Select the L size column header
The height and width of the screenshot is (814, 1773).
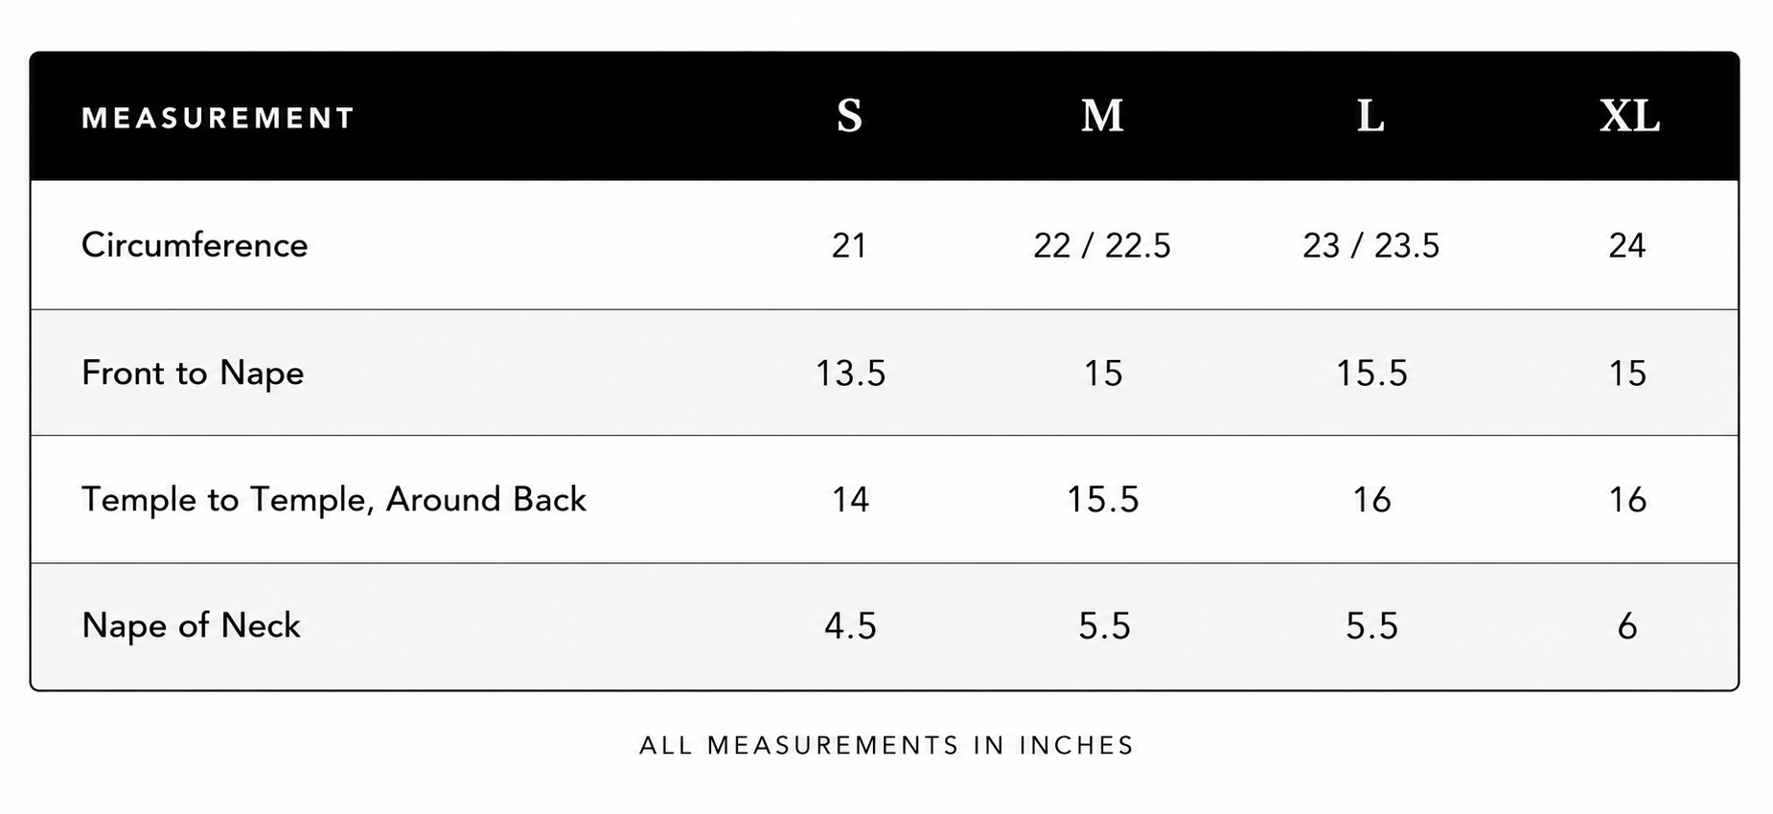point(1370,116)
